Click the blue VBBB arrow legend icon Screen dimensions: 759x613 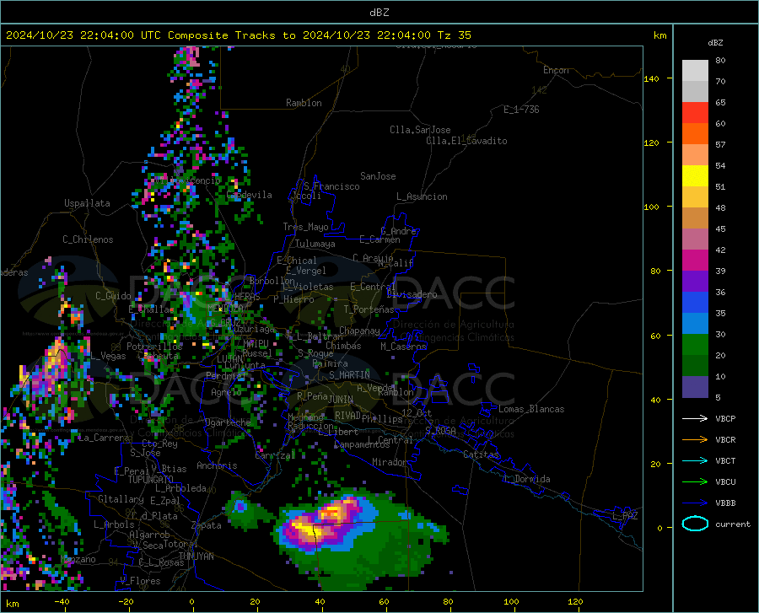695,503
